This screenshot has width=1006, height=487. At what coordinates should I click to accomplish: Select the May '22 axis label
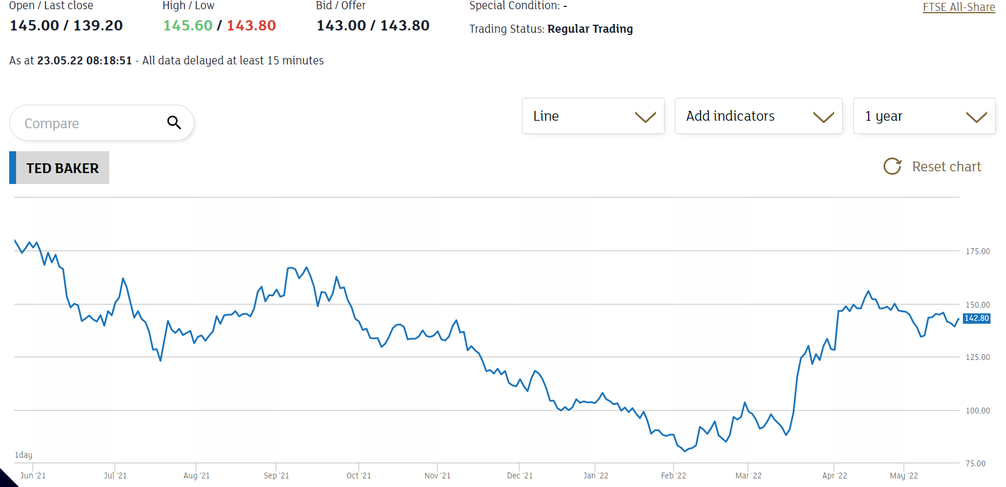click(904, 476)
